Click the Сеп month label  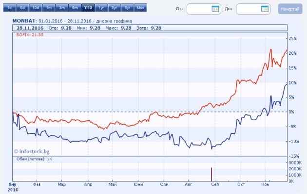(215, 184)
